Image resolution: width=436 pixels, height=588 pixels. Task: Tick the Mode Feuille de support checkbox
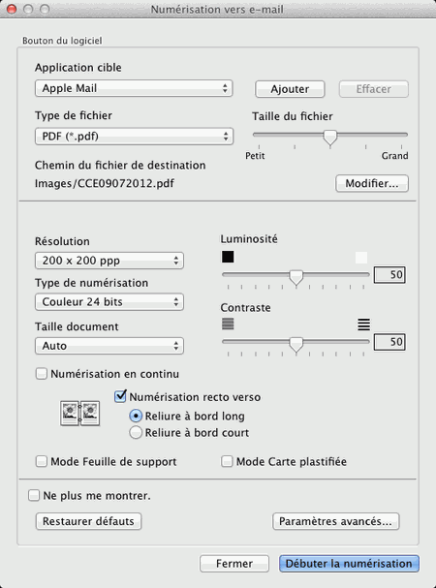click(x=42, y=461)
